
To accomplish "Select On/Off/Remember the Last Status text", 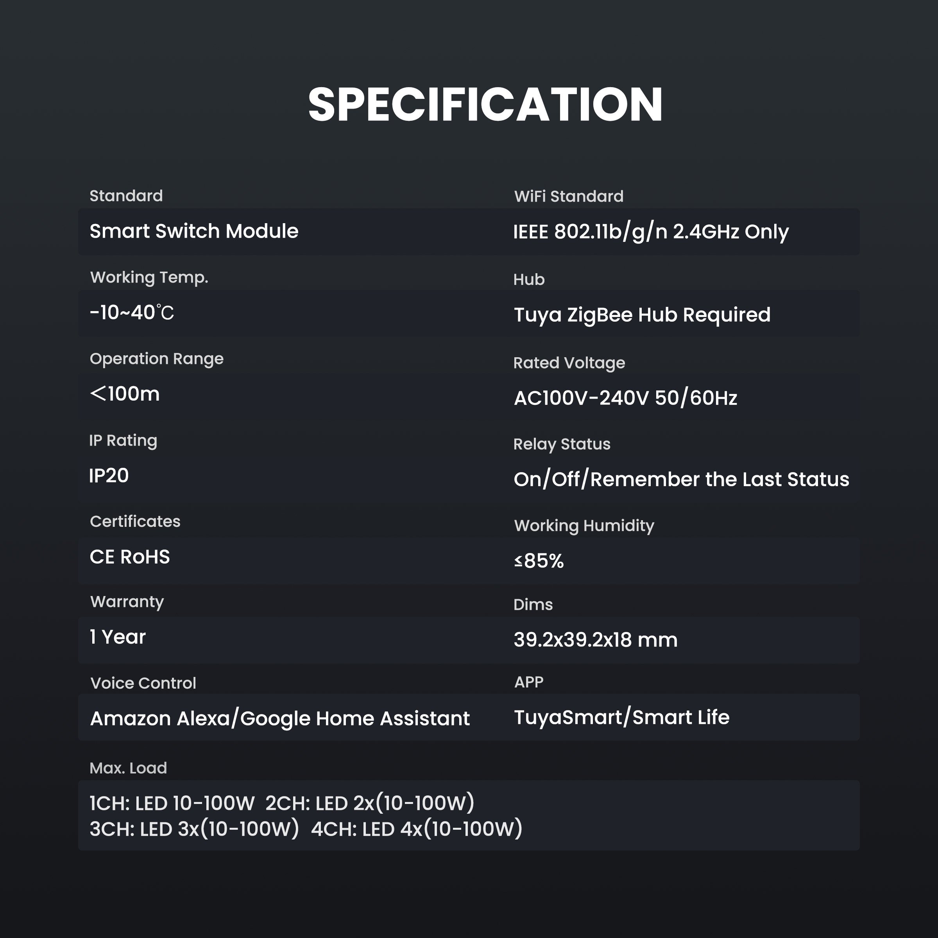I will pos(681,480).
